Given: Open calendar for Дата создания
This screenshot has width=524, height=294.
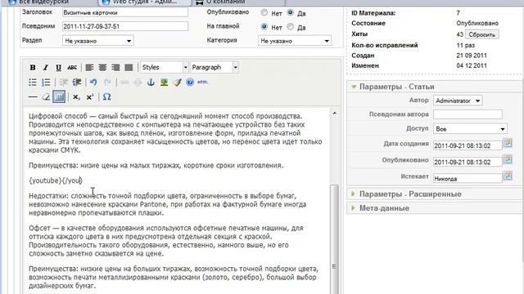Looking at the screenshot, I should pyautogui.click(x=508, y=144).
